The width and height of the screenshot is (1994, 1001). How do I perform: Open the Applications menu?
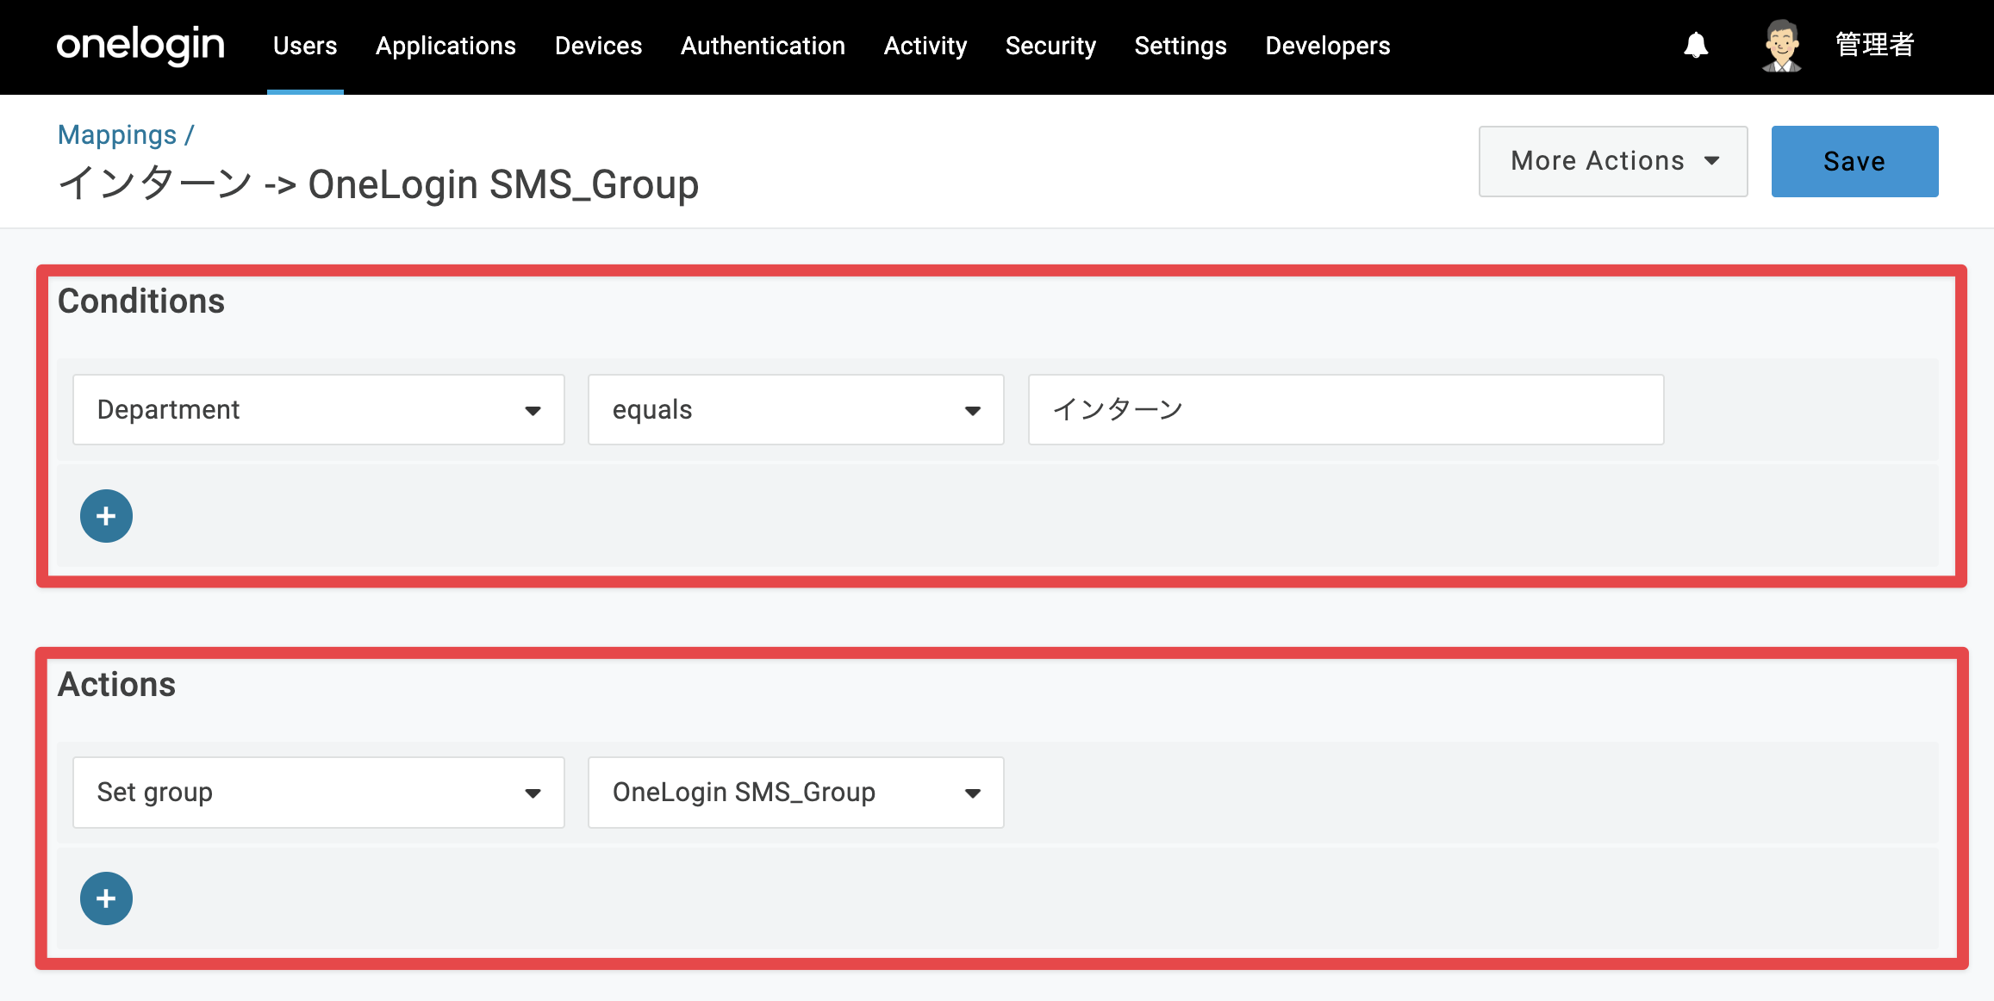(x=446, y=46)
